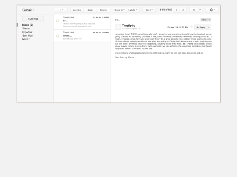The height and width of the screenshot is (177, 237).
Task: Open the Labels dropdown
Action: point(133,10)
